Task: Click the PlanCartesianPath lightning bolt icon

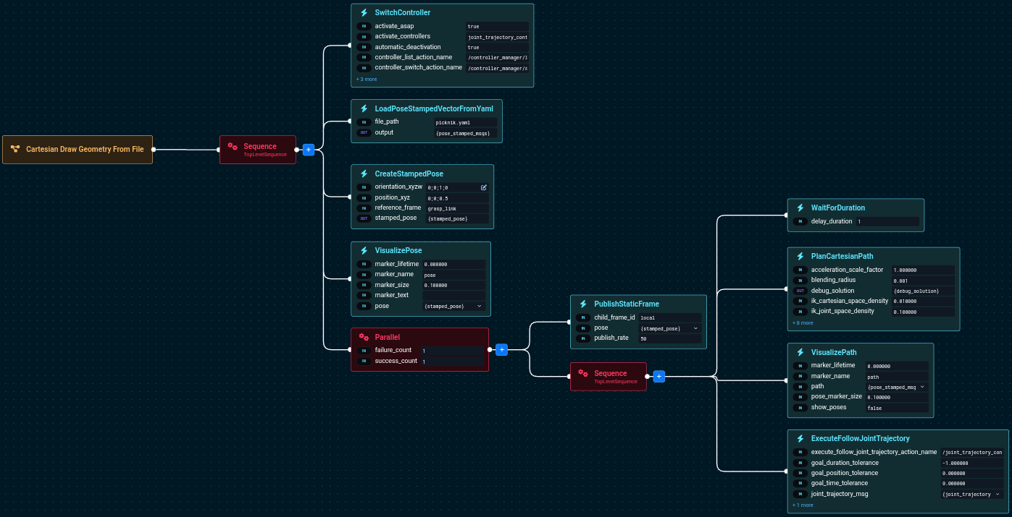Action: [800, 256]
